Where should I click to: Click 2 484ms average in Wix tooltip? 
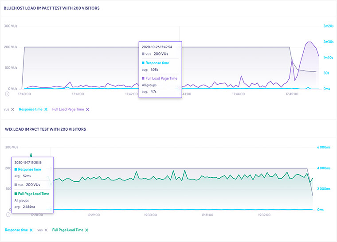[x=29, y=207]
